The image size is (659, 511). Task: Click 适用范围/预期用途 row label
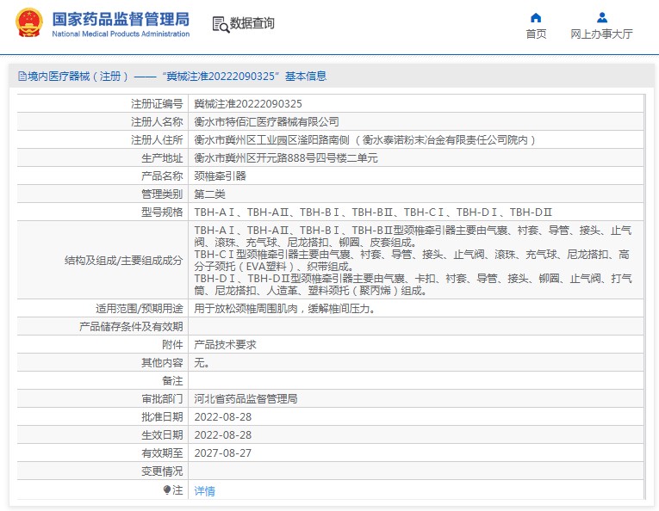pyautogui.click(x=139, y=309)
